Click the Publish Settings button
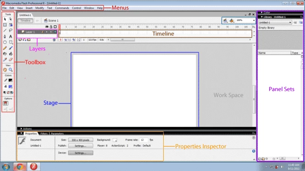 coord(81,146)
